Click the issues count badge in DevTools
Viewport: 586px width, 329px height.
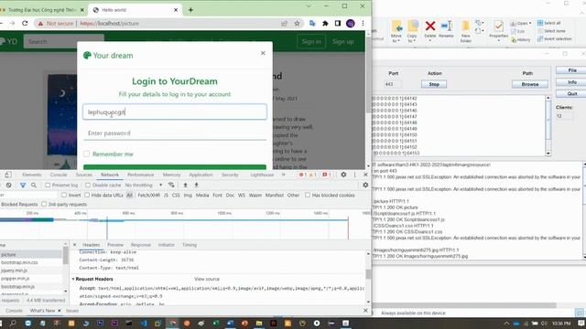tap(326, 175)
